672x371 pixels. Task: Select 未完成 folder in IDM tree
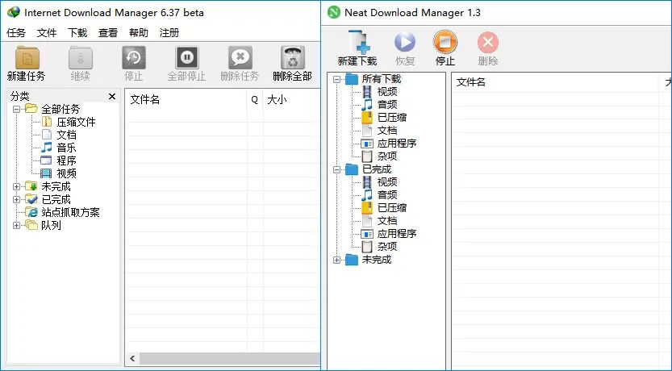(x=56, y=186)
